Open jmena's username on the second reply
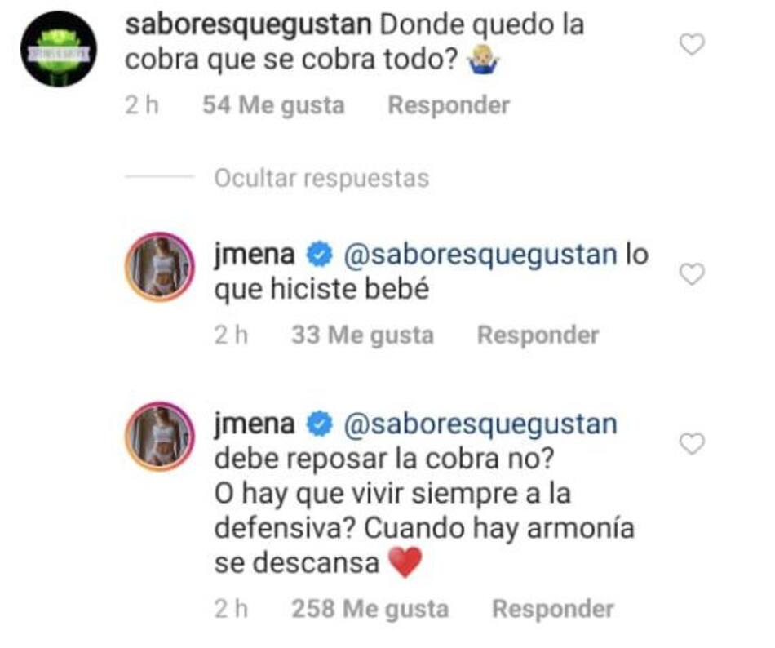Screen dimensions: 775x648 coord(253,424)
